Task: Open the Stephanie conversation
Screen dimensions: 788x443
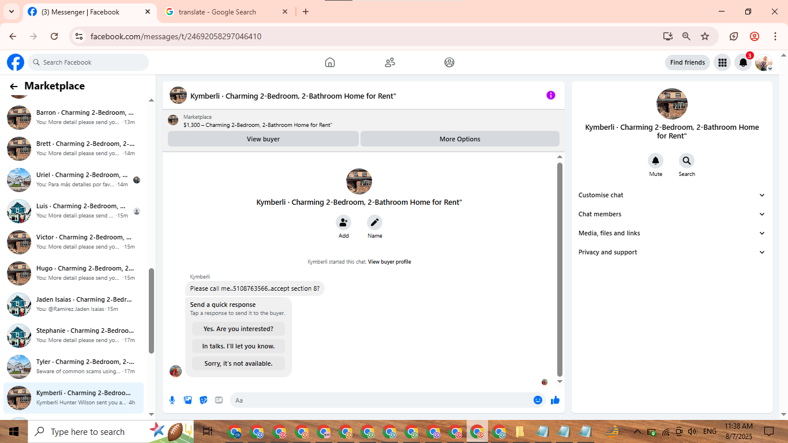Action: click(x=74, y=335)
